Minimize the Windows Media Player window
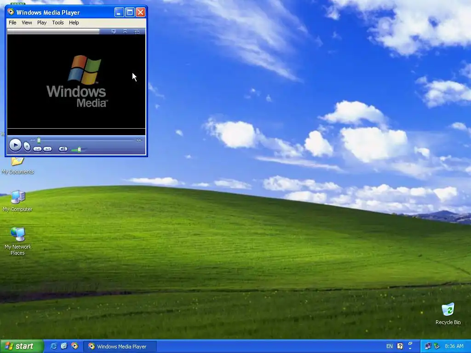 pyautogui.click(x=119, y=12)
